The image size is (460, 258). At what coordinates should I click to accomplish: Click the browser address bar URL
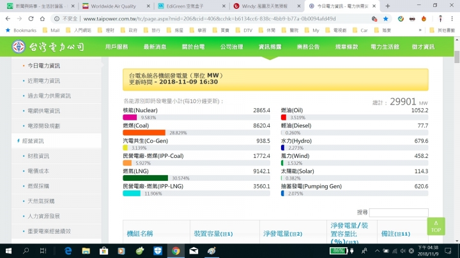[x=210, y=18]
